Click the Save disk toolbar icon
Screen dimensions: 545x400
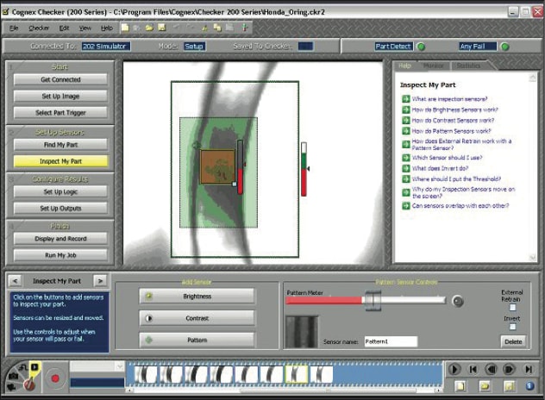161,28
